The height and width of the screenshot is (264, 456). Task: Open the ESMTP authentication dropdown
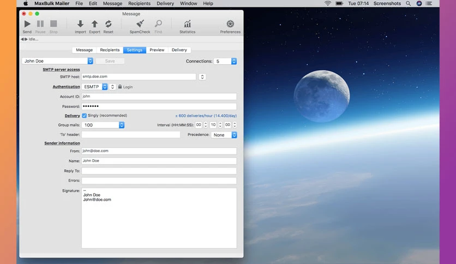tap(94, 87)
